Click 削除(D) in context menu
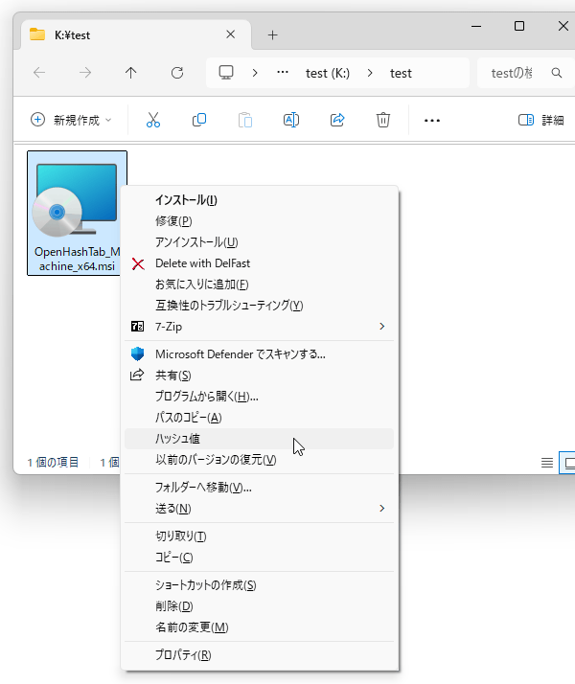This screenshot has height=684, width=575. click(259, 605)
